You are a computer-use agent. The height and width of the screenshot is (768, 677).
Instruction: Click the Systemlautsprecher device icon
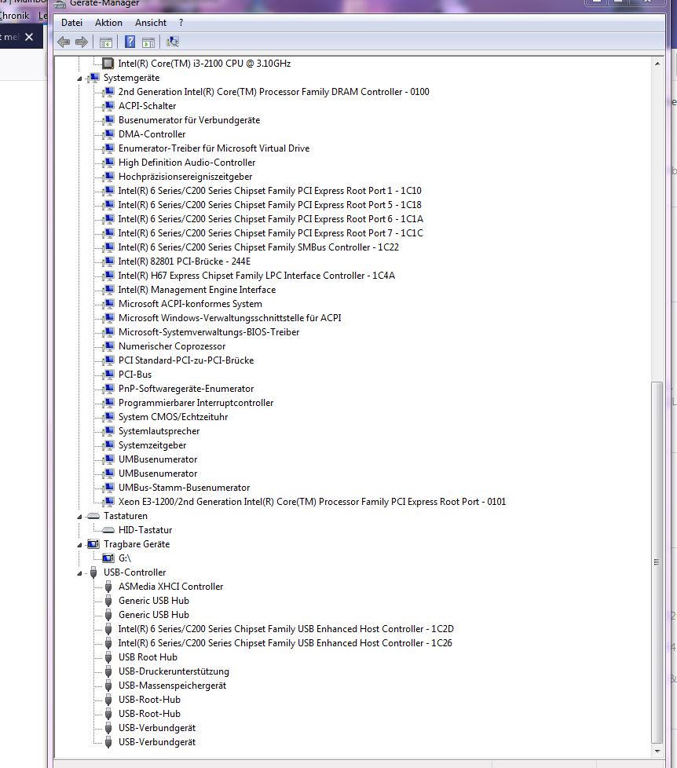pyautogui.click(x=108, y=432)
